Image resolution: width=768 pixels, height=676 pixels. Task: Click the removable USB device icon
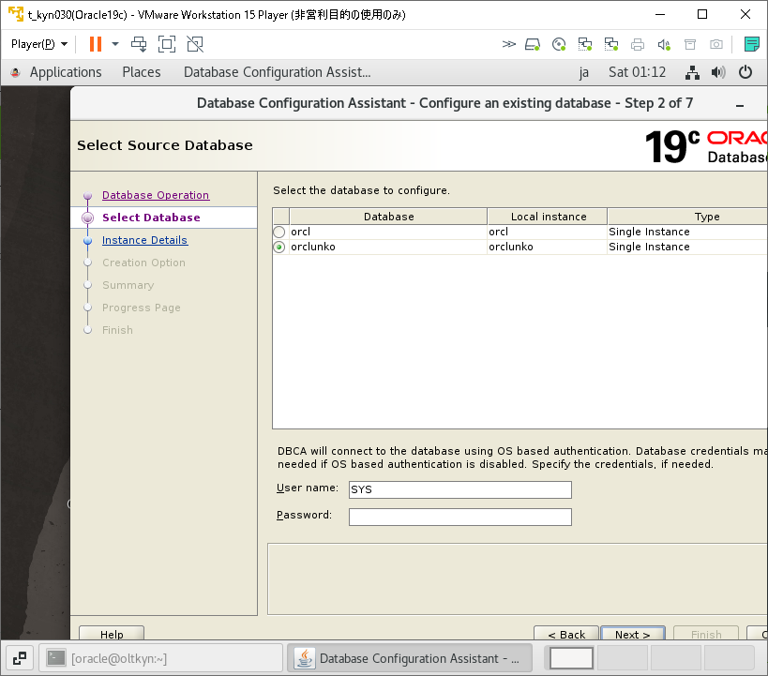pyautogui.click(x=690, y=45)
